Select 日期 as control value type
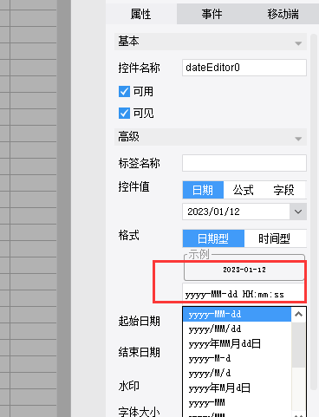This screenshot has height=417, width=319. [x=203, y=190]
